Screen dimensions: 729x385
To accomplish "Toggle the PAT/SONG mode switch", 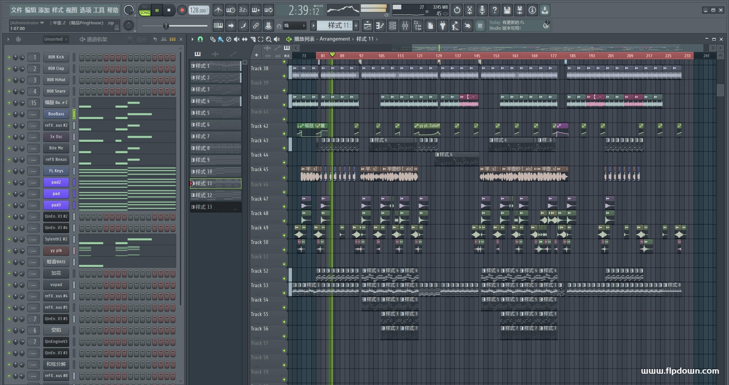I will click(145, 10).
